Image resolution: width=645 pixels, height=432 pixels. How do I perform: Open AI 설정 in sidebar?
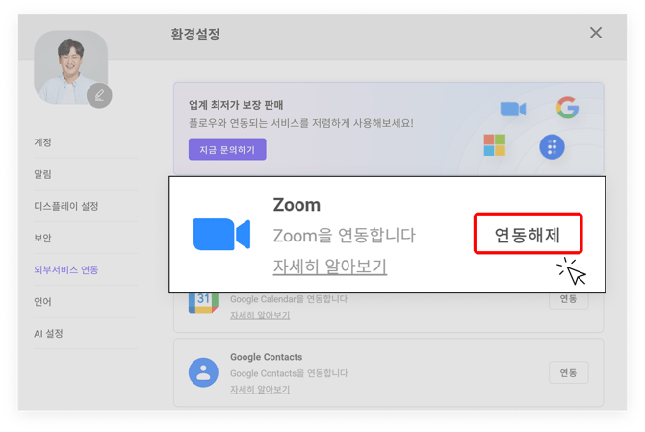(x=49, y=333)
